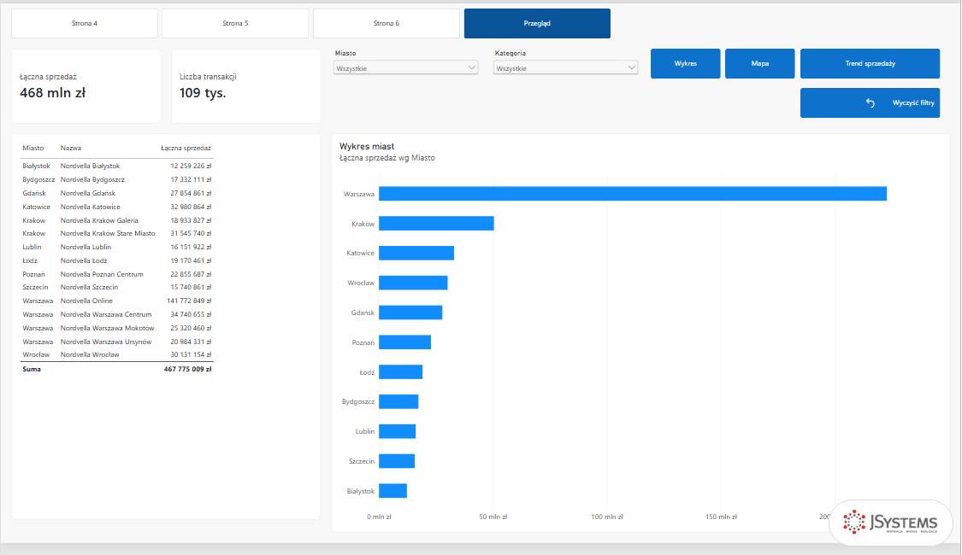962x555 pixels.
Task: Click the Białystok chart bar
Action: click(392, 491)
